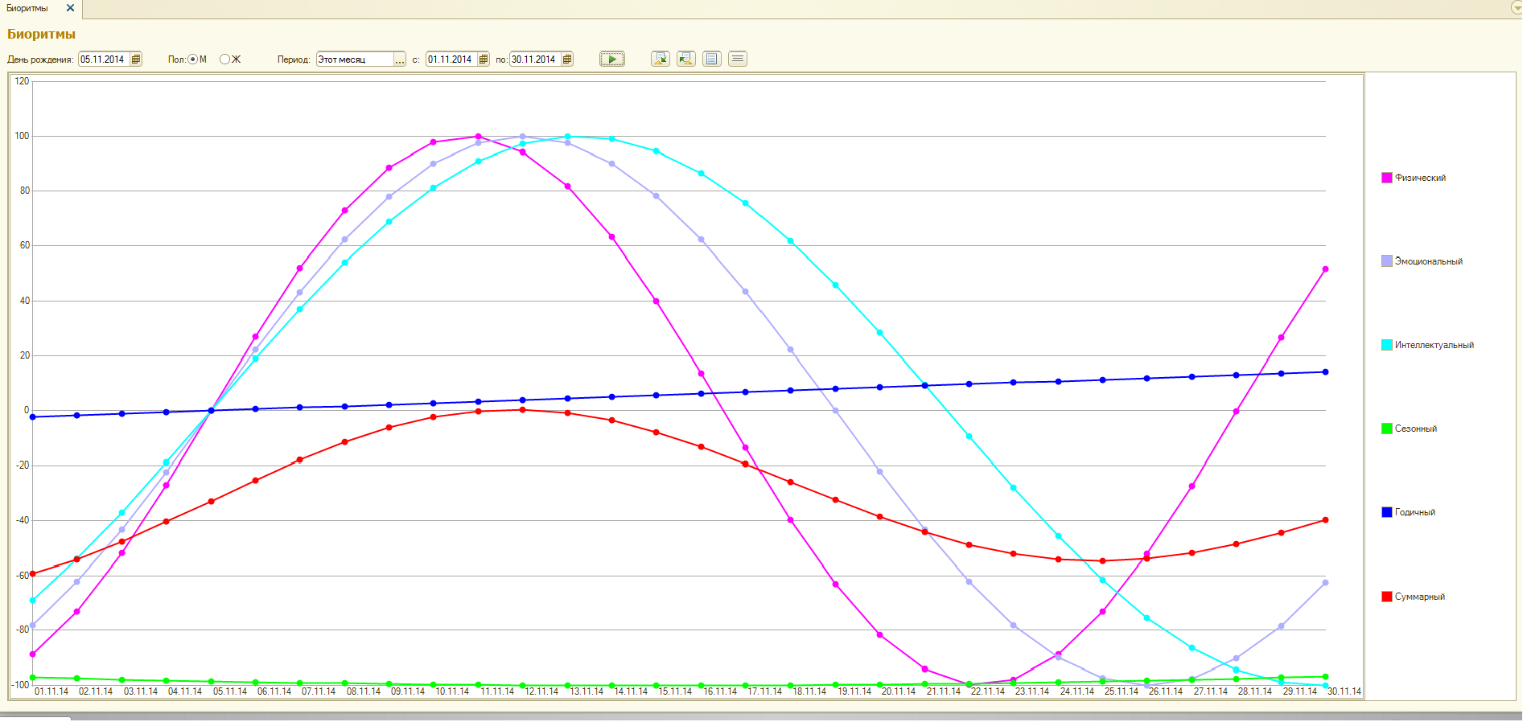Click the lavender Эмоциональный legend swatch
Viewport: 1527px width, 722px height.
click(x=1387, y=261)
